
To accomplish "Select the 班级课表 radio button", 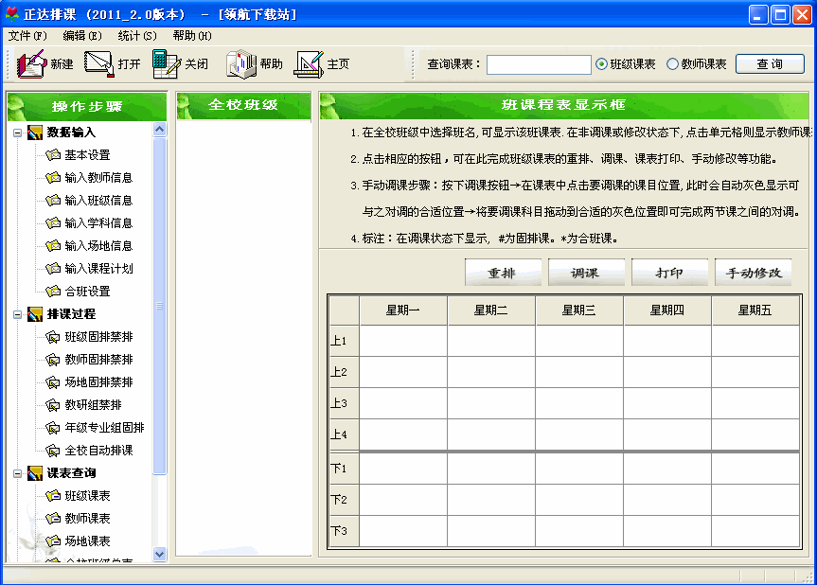I will tap(601, 64).
